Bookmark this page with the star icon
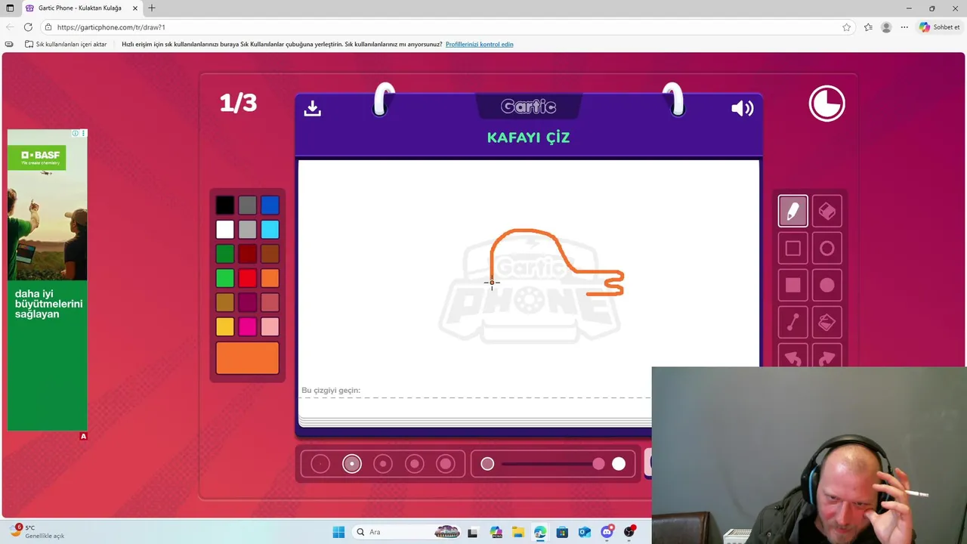This screenshot has height=544, width=967. click(846, 27)
